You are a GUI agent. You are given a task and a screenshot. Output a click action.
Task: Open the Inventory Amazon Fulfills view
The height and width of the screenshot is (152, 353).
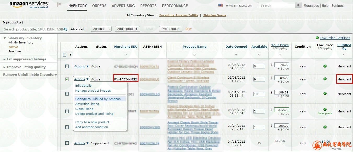pyautogui.click(x=179, y=15)
